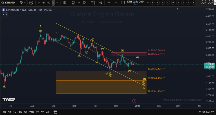Select the D daily interval
The width and height of the screenshot is (216, 115).
53,3
